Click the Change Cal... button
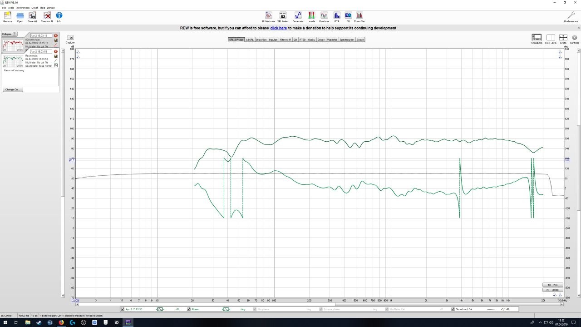Image resolution: width=581 pixels, height=327 pixels. pyautogui.click(x=13, y=89)
